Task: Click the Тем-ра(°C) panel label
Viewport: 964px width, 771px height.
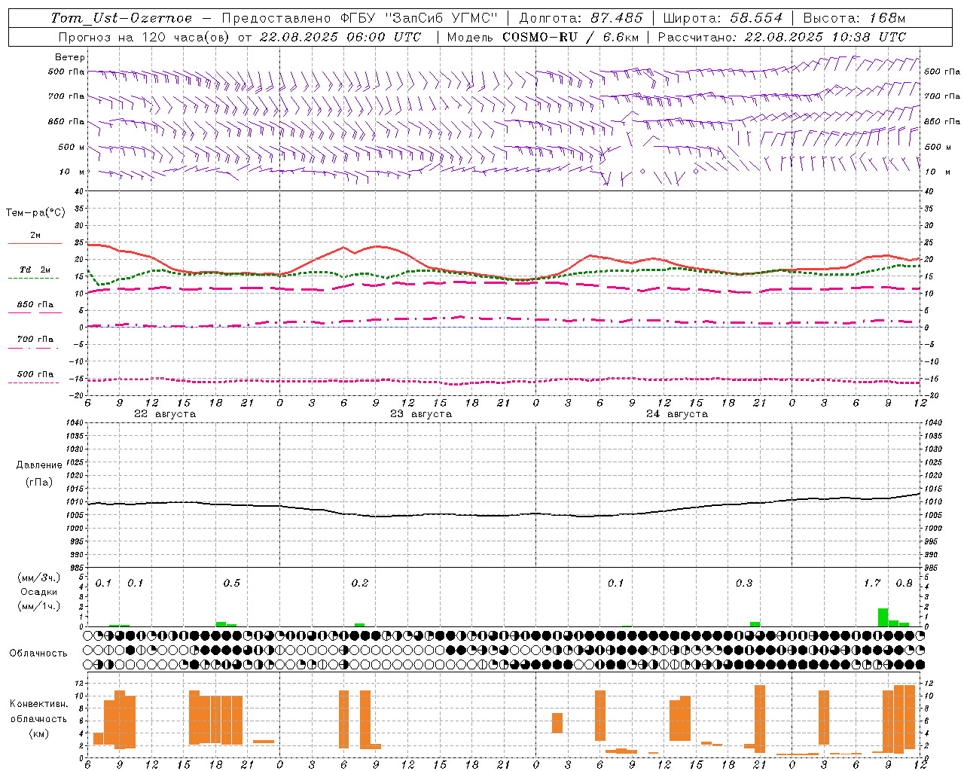Action: click(35, 213)
